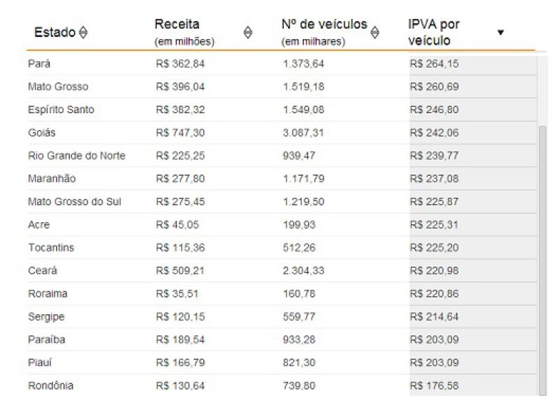Click the Acre IPVA value R$ 225,31
The height and width of the screenshot is (419, 559).
point(433,225)
